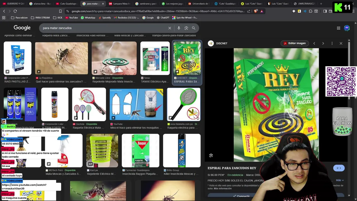Open the YouTube link in stream chat
Image resolution: width=357 pixels, height=201 pixels.
[24, 186]
